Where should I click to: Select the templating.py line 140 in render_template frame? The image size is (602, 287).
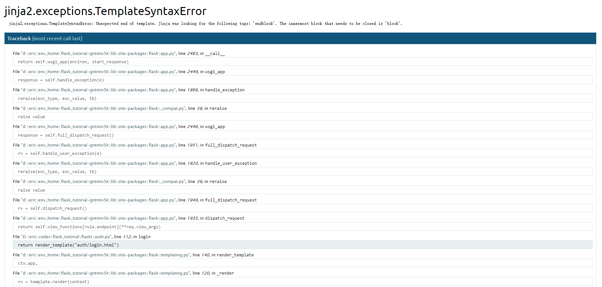(133, 255)
